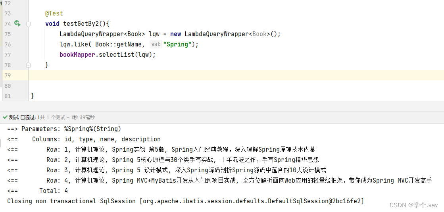Viewport: 444px width, 212px height.
Task: Click line number 76 in the gutter
Action: pos(8,44)
